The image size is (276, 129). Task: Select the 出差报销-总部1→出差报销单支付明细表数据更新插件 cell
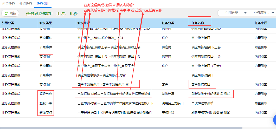click(115, 112)
